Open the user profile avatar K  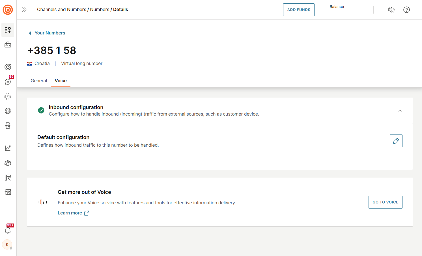[7, 244]
